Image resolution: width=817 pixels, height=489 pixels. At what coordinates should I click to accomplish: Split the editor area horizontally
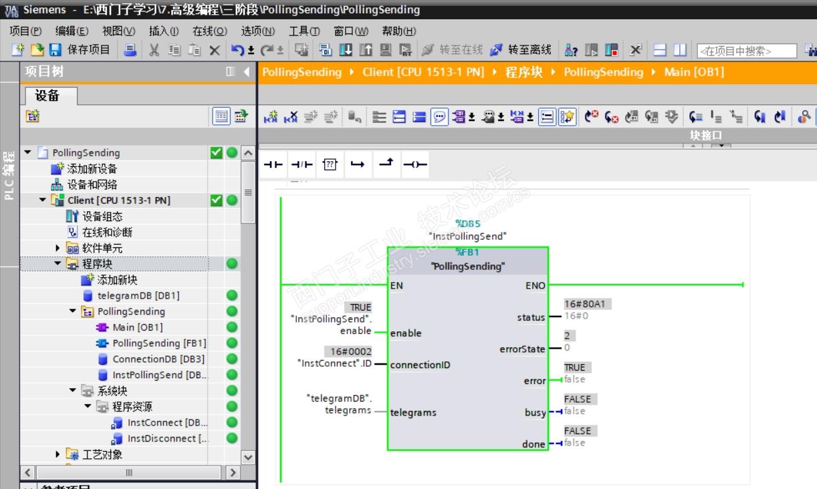coord(660,49)
